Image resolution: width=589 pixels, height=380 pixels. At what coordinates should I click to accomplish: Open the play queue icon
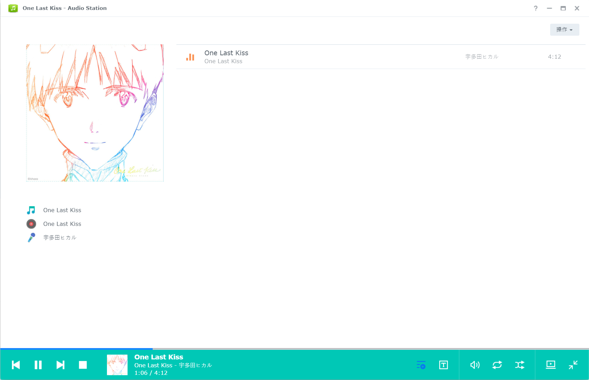click(x=421, y=365)
